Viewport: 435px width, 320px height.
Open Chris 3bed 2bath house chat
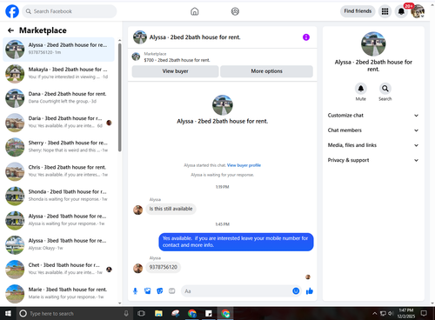coord(58,171)
